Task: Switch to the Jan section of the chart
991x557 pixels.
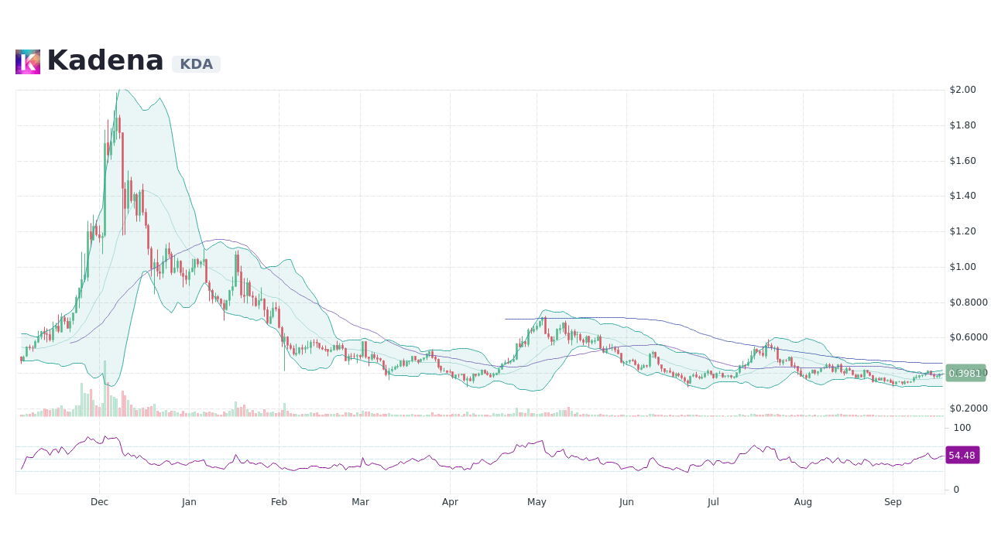Action: point(189,501)
